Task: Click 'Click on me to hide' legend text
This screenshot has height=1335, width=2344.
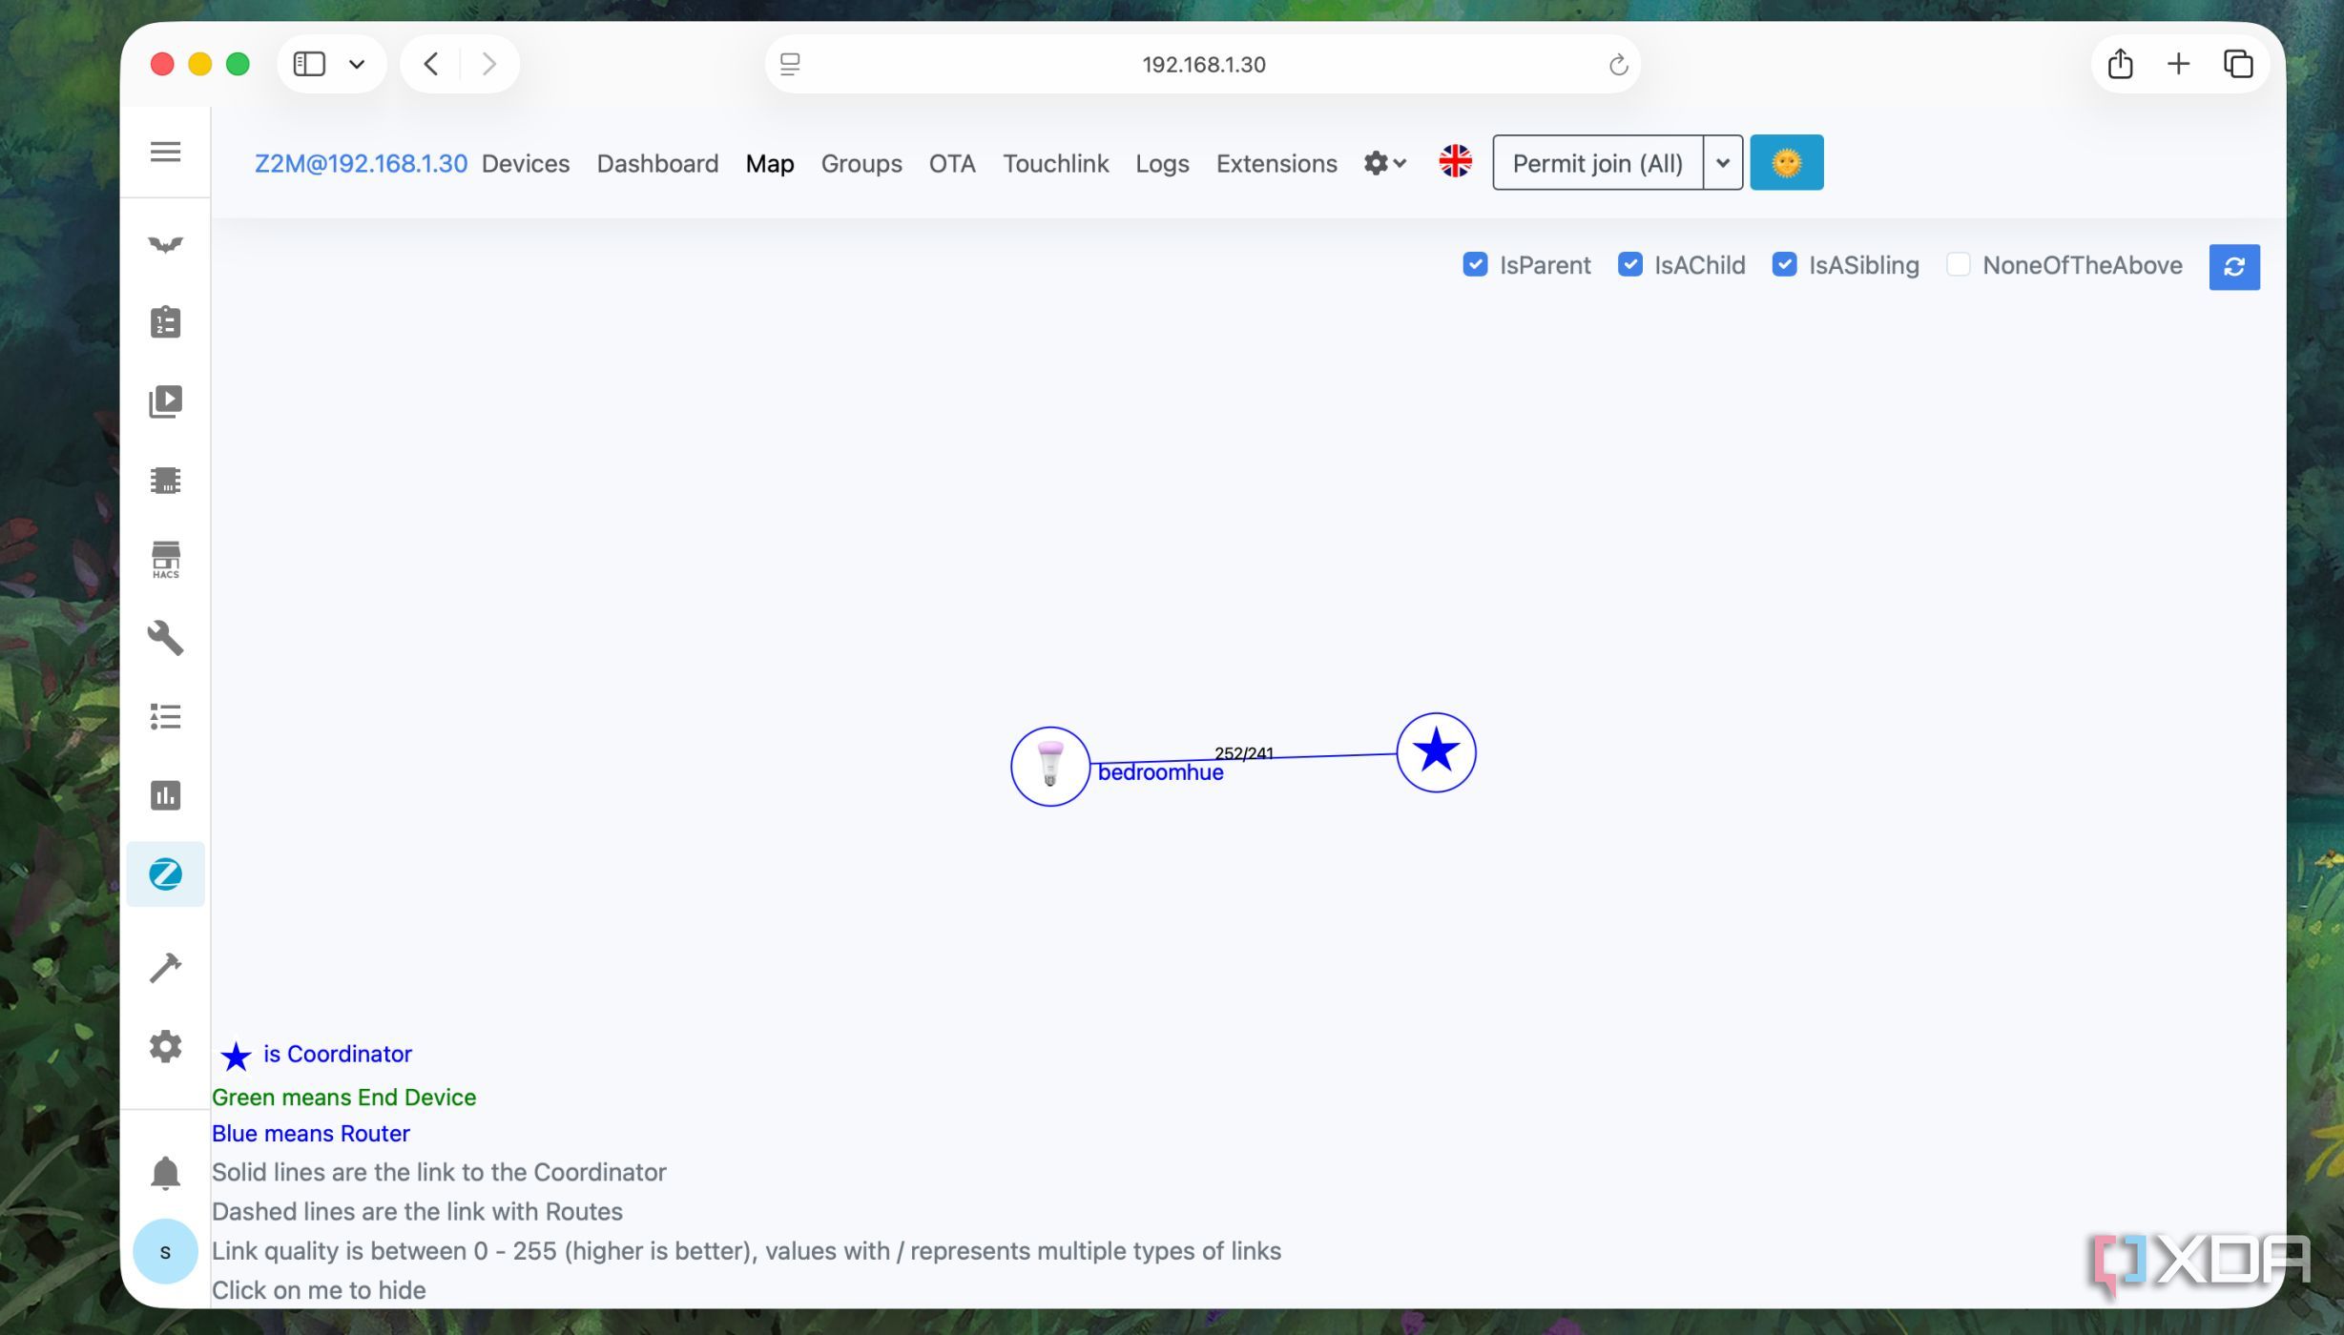Action: point(319,1290)
